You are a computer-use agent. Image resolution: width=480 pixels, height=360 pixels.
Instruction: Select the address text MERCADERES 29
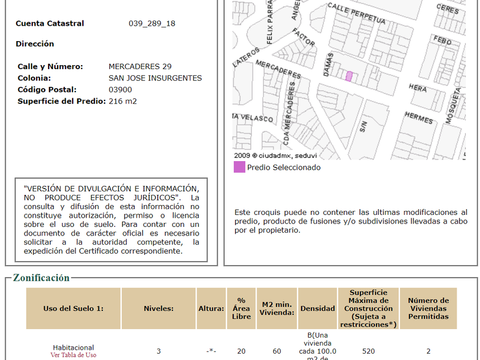pyautogui.click(x=140, y=66)
